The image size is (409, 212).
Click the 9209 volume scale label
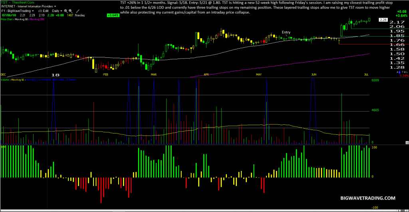pos(375,80)
